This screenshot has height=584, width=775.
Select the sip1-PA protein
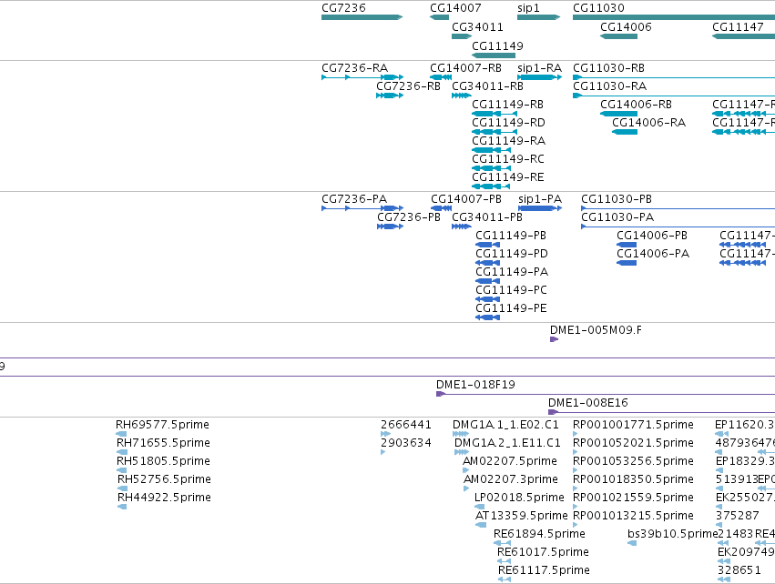540,208
